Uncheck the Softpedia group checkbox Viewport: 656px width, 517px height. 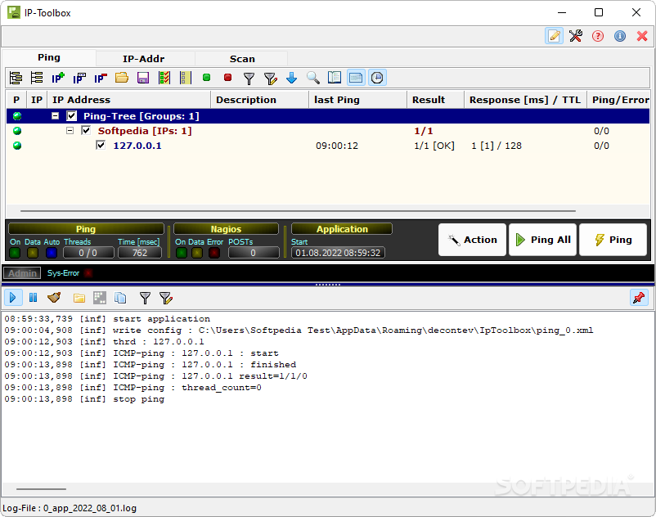pos(86,131)
